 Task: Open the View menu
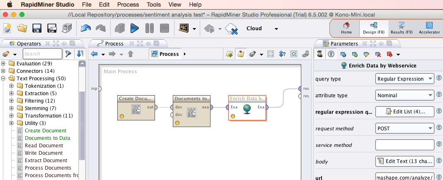tap(175, 5)
